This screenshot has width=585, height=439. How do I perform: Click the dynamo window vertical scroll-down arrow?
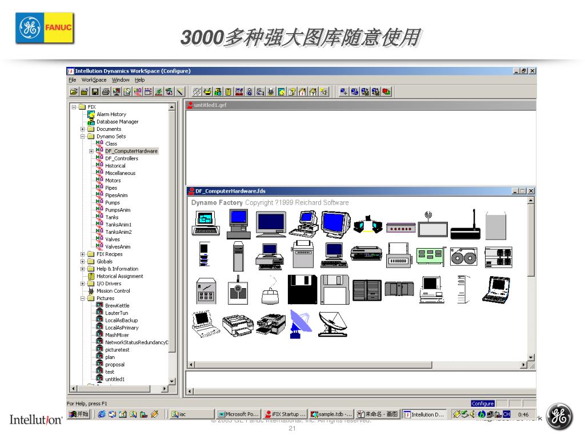pos(531,357)
